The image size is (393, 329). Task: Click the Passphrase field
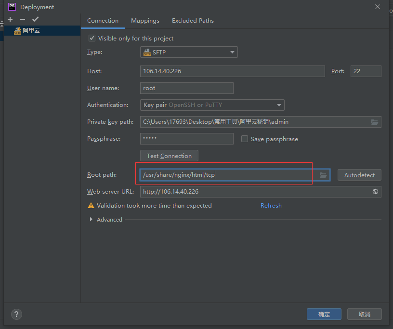(187, 139)
